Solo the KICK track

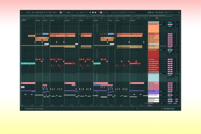pos(174,34)
